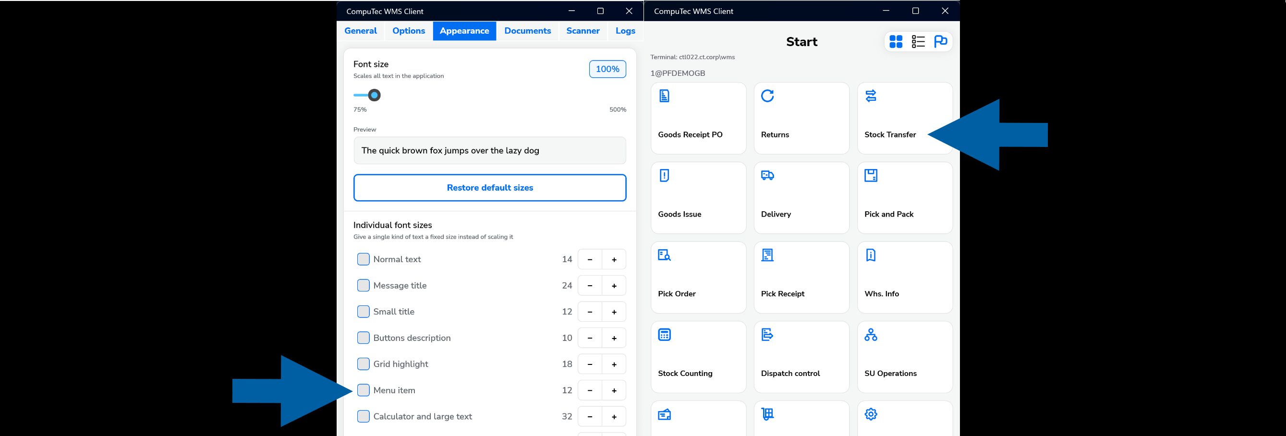Image resolution: width=1286 pixels, height=436 pixels.
Task: Open the Stock Counting tile
Action: [698, 357]
